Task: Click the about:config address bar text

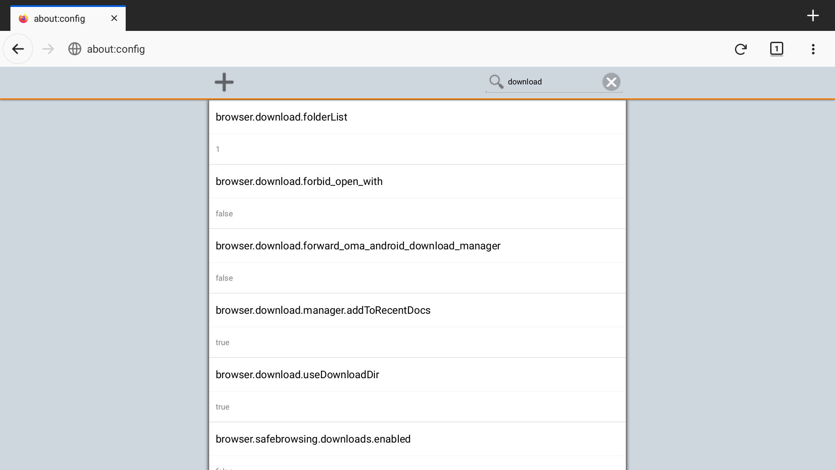Action: point(116,49)
